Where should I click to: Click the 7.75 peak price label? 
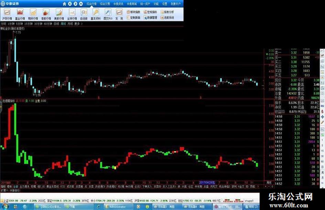pos(18,32)
